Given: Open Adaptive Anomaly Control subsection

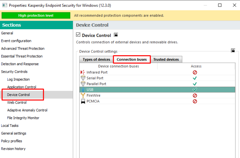Looking at the screenshot, I should tap(27, 110).
